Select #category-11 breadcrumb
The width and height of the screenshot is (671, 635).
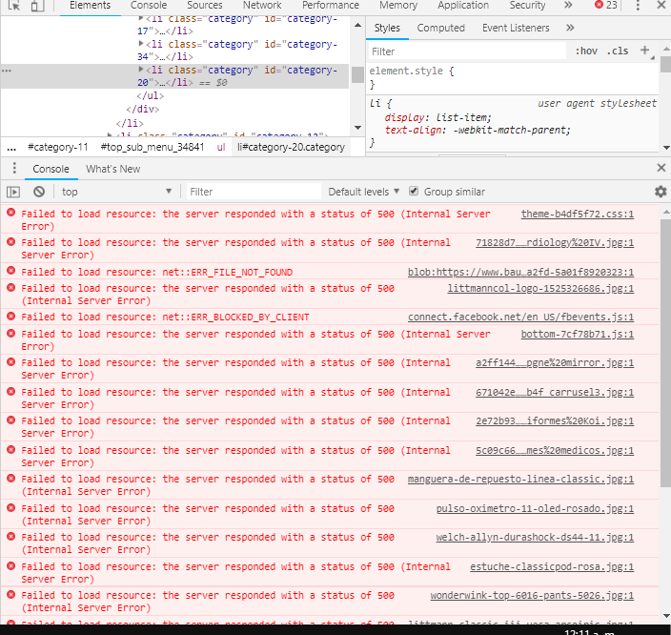coord(58,147)
